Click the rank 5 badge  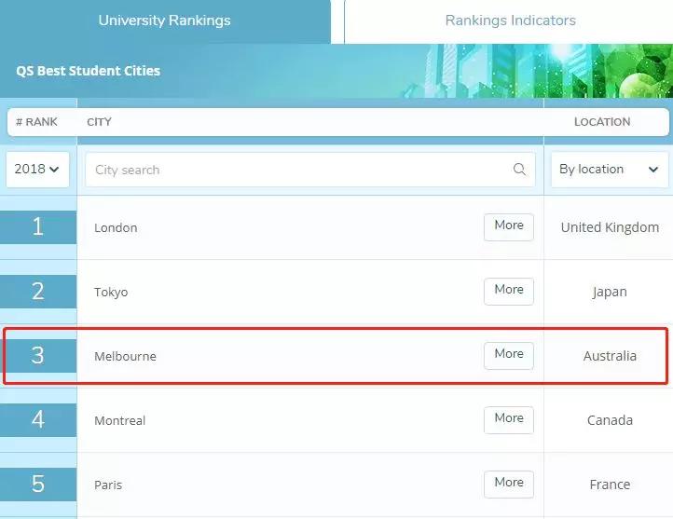pos(38,485)
